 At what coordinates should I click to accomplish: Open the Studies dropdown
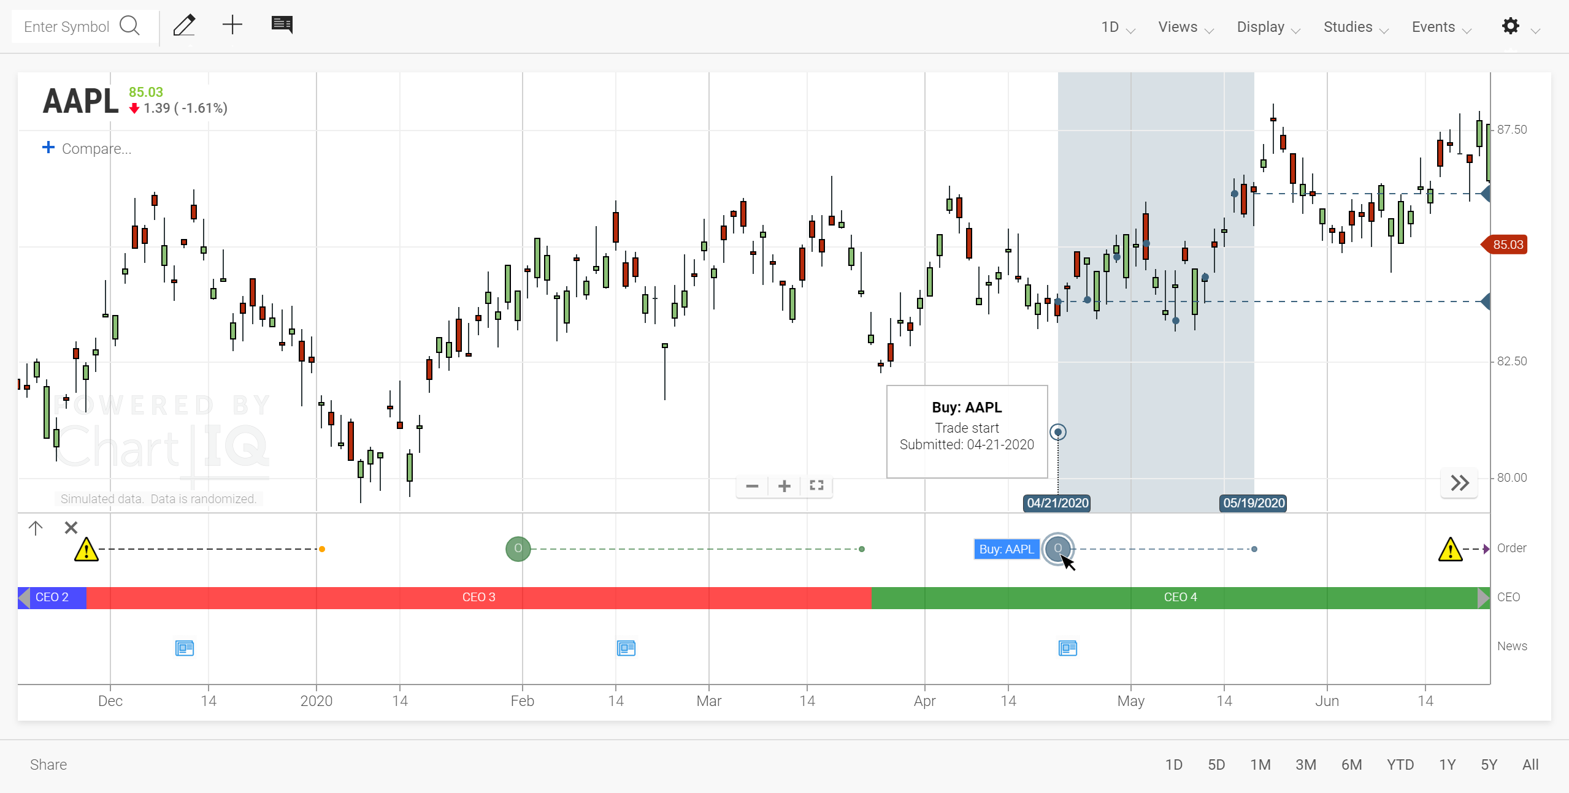[x=1356, y=27]
